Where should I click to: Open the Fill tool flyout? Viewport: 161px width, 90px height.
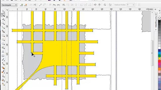(x=3, y=80)
